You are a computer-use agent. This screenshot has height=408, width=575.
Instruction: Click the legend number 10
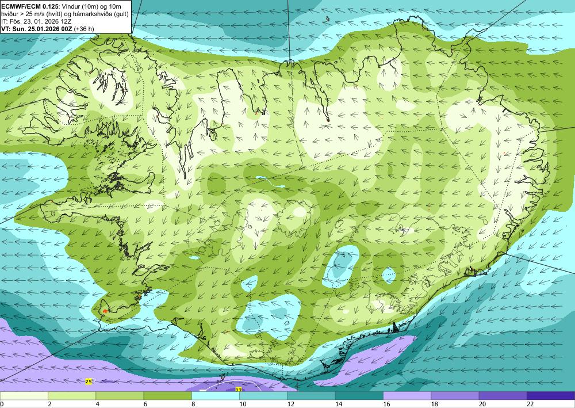point(243,404)
